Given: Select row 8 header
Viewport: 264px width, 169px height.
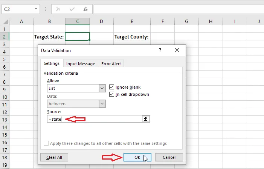Looking at the screenshot, I should click(5, 82).
